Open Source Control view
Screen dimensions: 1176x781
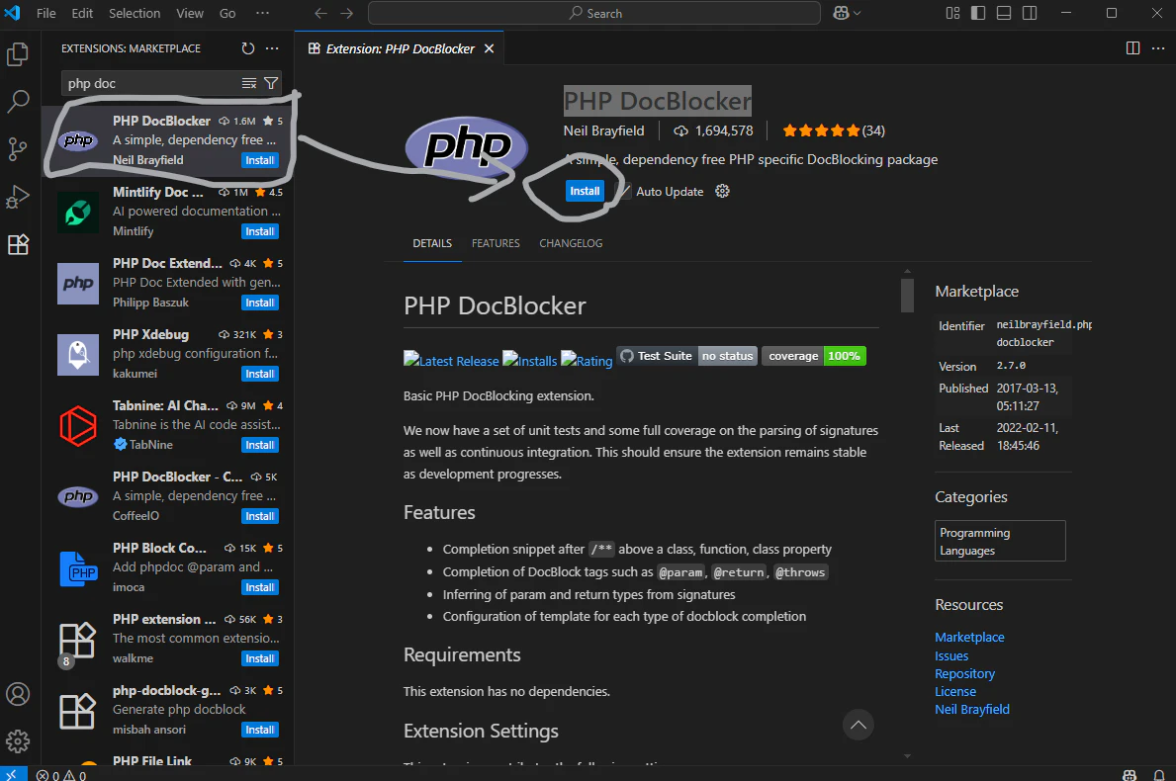17,148
